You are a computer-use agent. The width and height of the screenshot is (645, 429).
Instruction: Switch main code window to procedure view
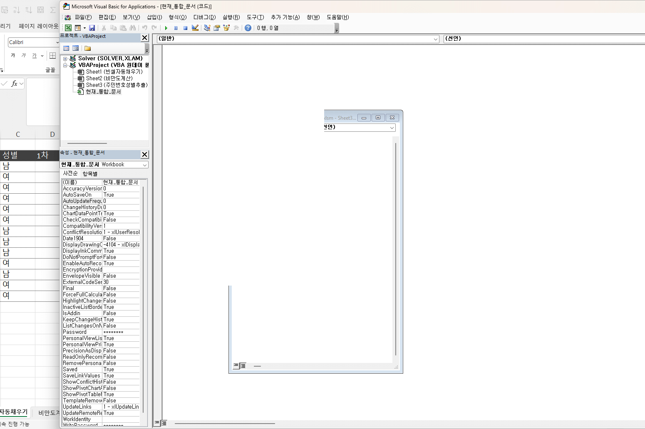click(157, 423)
